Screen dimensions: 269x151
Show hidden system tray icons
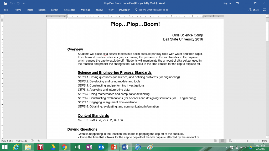pyautogui.click(x=227, y=147)
